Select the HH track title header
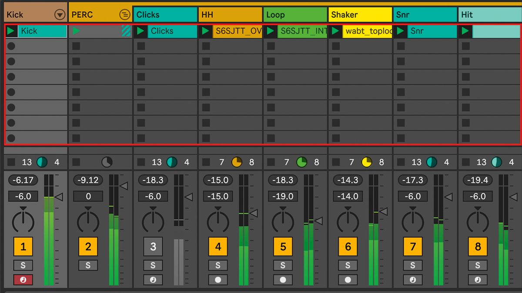The height and width of the screenshot is (293, 522). click(x=231, y=14)
